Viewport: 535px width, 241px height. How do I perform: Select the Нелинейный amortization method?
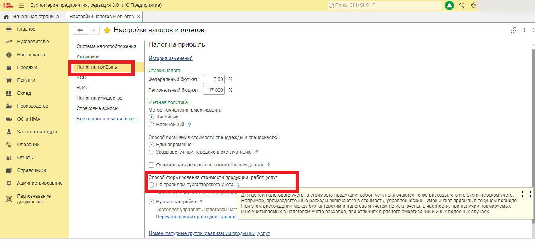point(151,125)
